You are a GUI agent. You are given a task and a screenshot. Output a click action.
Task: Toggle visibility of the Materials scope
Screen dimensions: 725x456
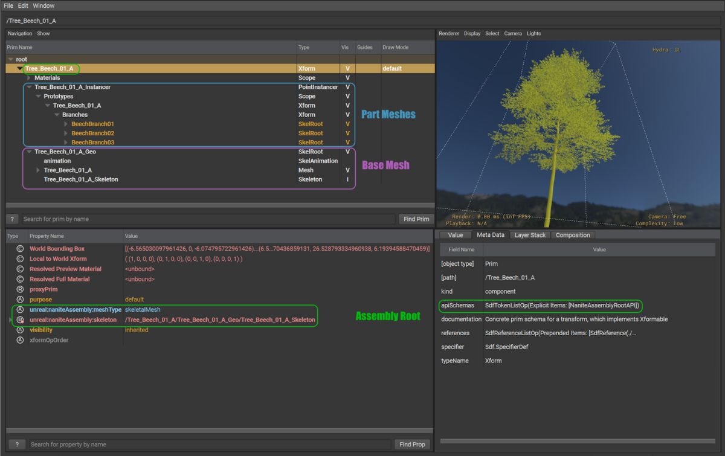click(347, 78)
